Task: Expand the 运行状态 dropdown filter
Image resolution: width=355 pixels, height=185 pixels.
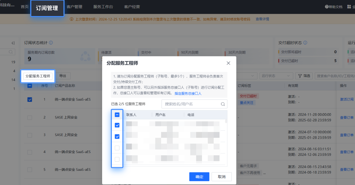Action: tap(276, 76)
